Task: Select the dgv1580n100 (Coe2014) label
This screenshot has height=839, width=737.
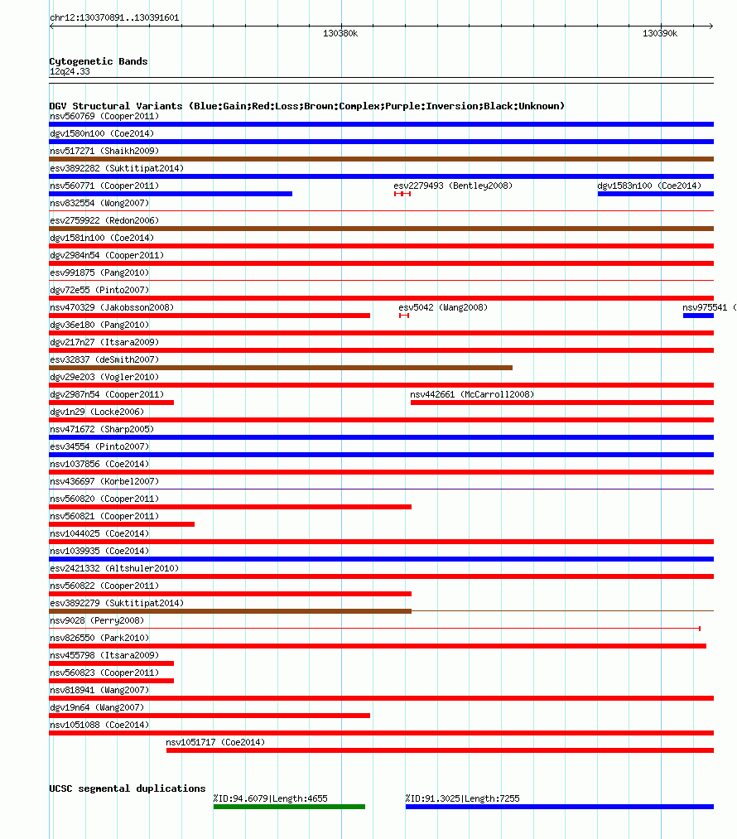Action: pyautogui.click(x=102, y=133)
